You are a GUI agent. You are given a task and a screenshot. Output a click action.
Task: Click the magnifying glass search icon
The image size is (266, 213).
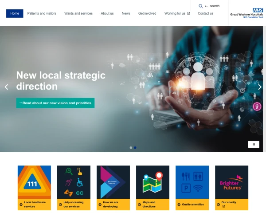(x=200, y=6)
